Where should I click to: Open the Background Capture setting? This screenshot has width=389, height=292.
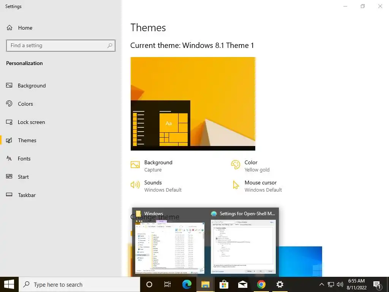click(x=152, y=166)
